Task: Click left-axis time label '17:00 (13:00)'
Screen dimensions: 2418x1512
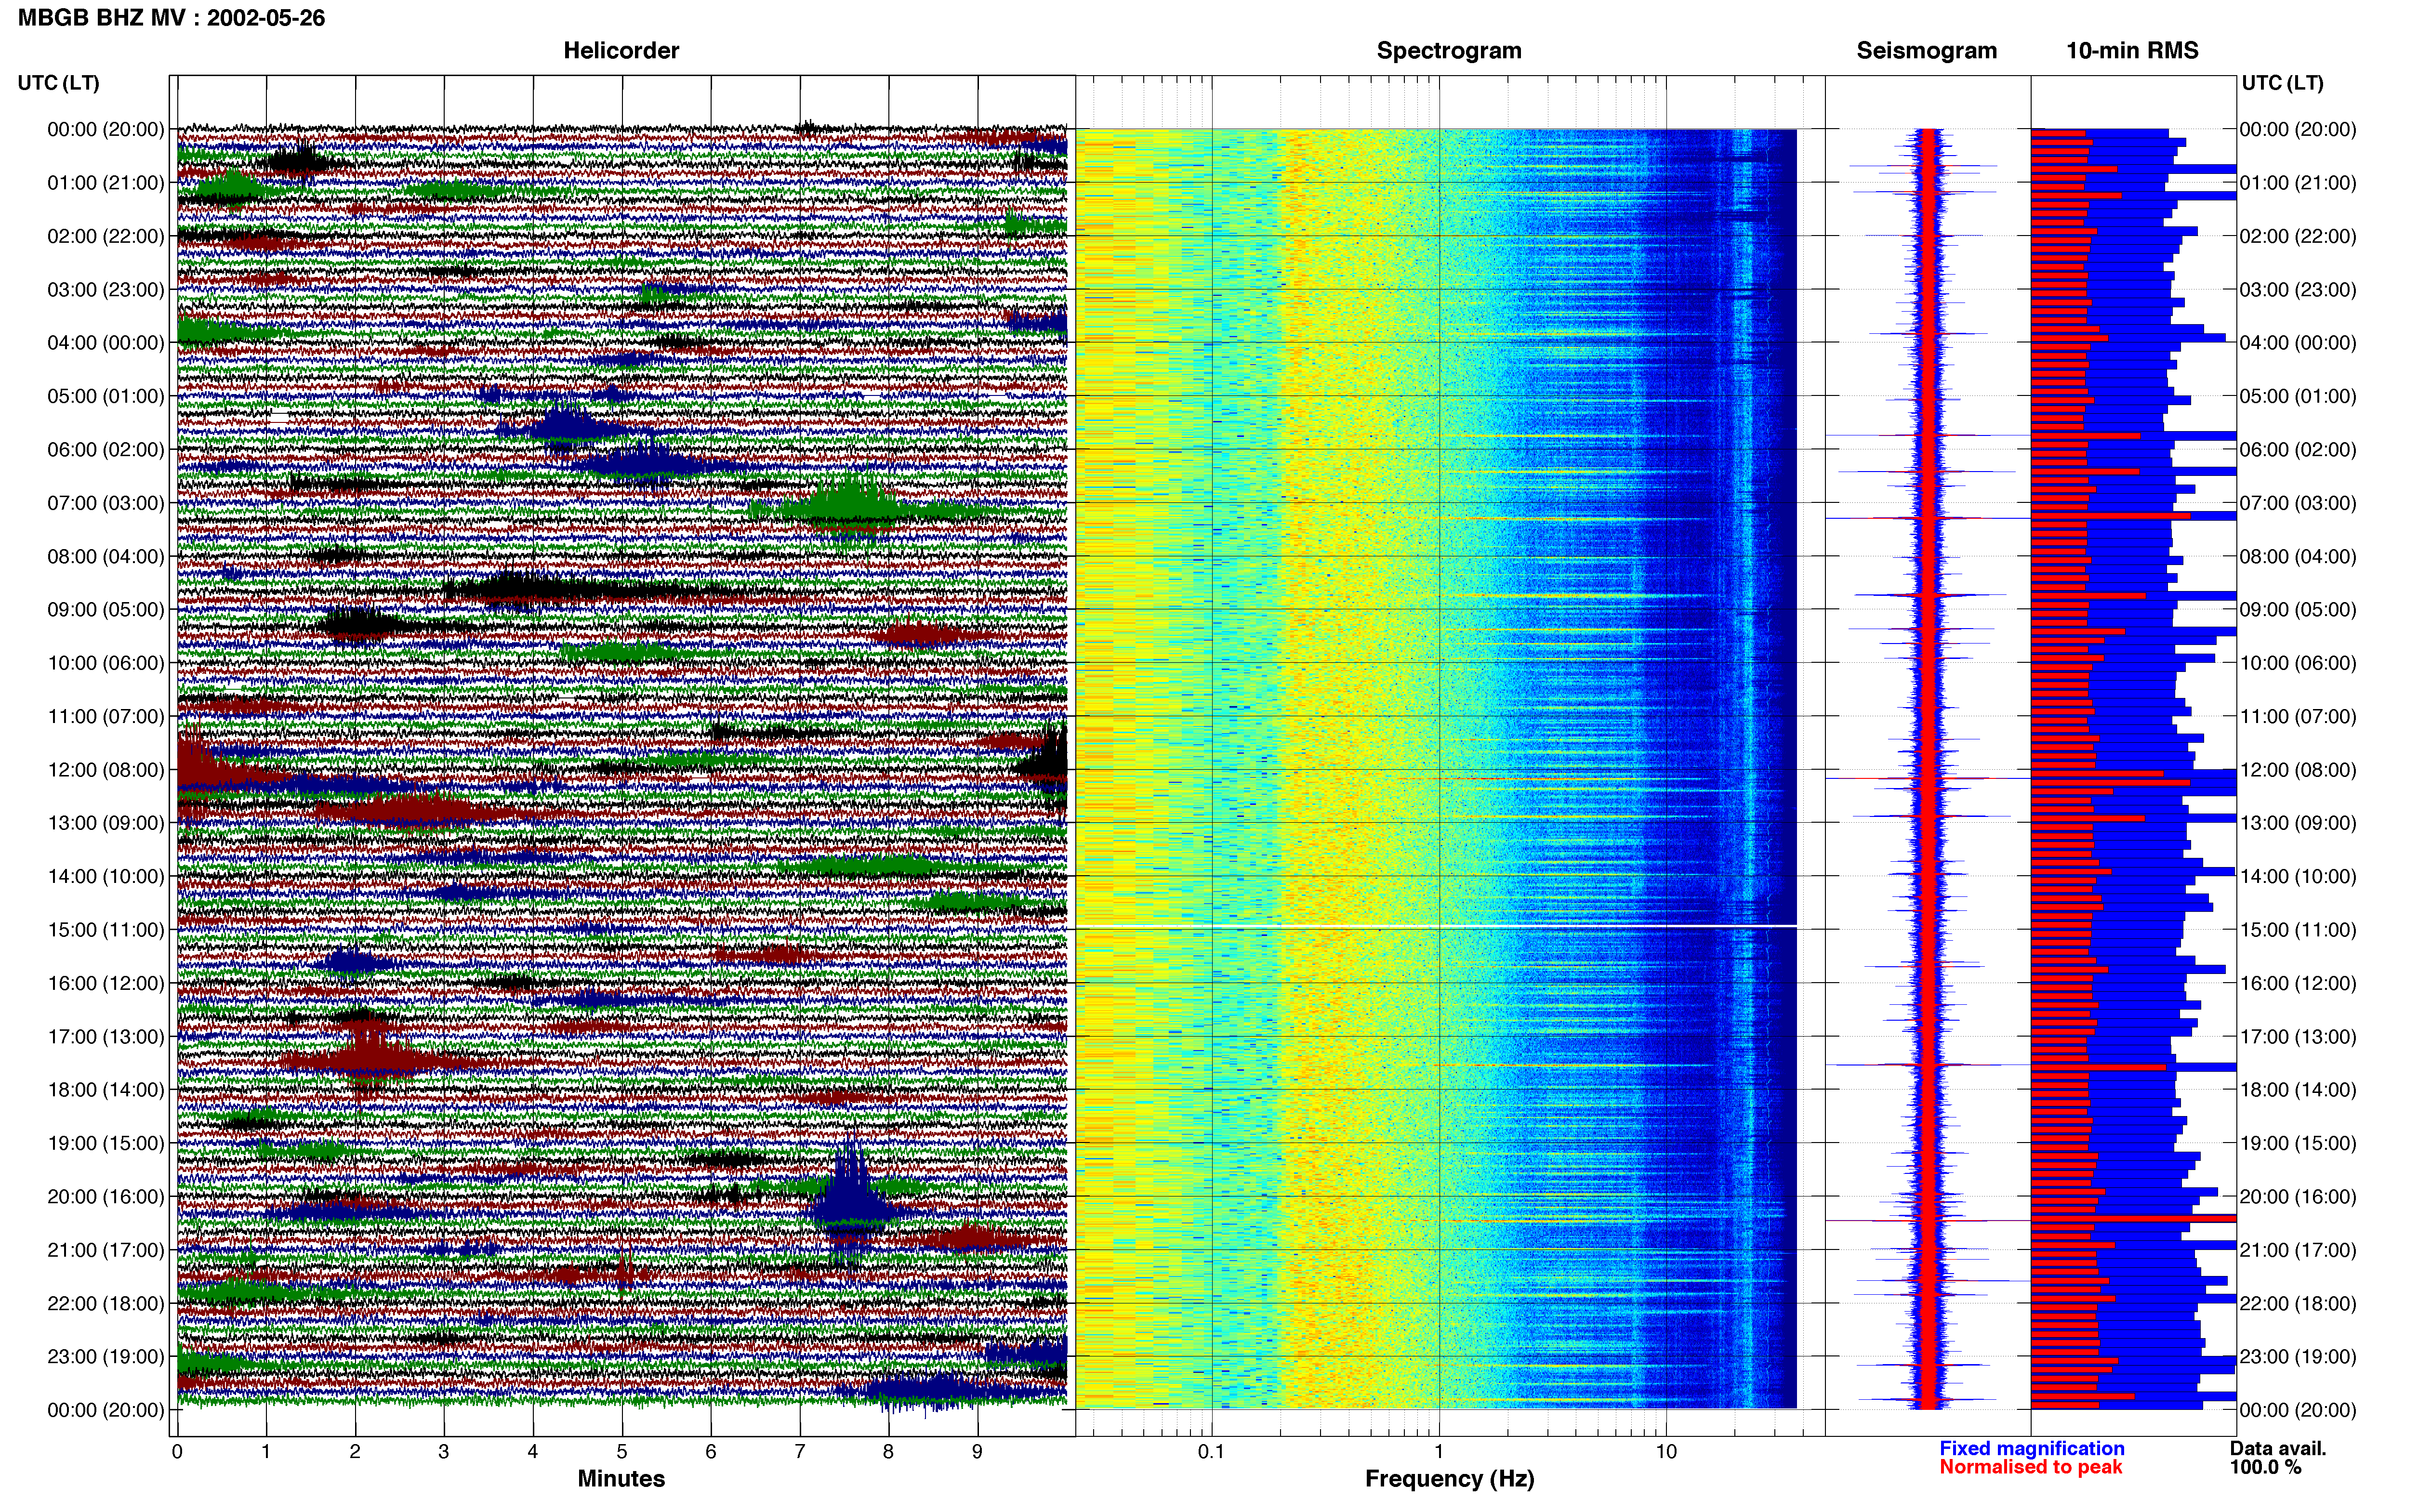Action: coord(106,1037)
